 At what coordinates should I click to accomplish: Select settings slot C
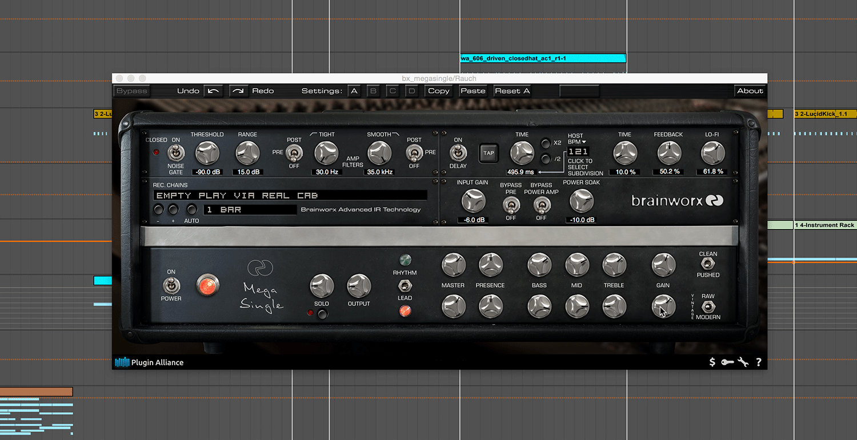click(x=393, y=91)
